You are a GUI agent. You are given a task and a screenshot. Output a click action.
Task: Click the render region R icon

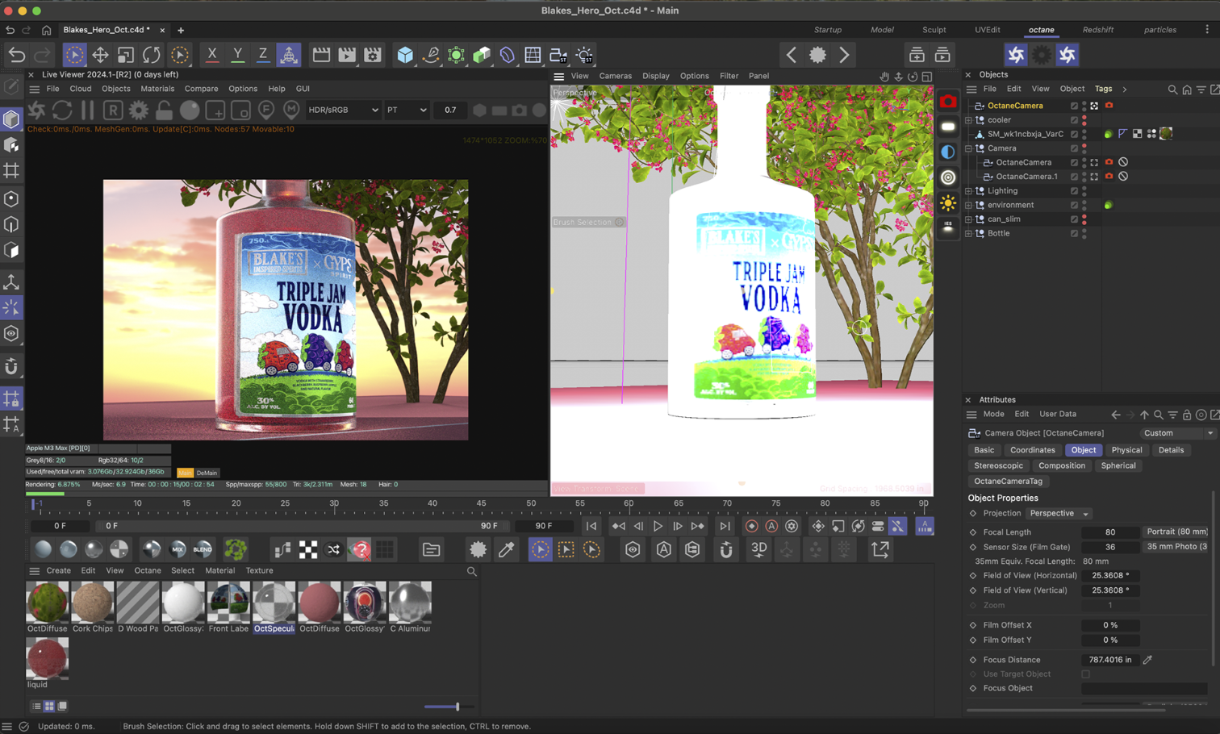[x=113, y=110]
